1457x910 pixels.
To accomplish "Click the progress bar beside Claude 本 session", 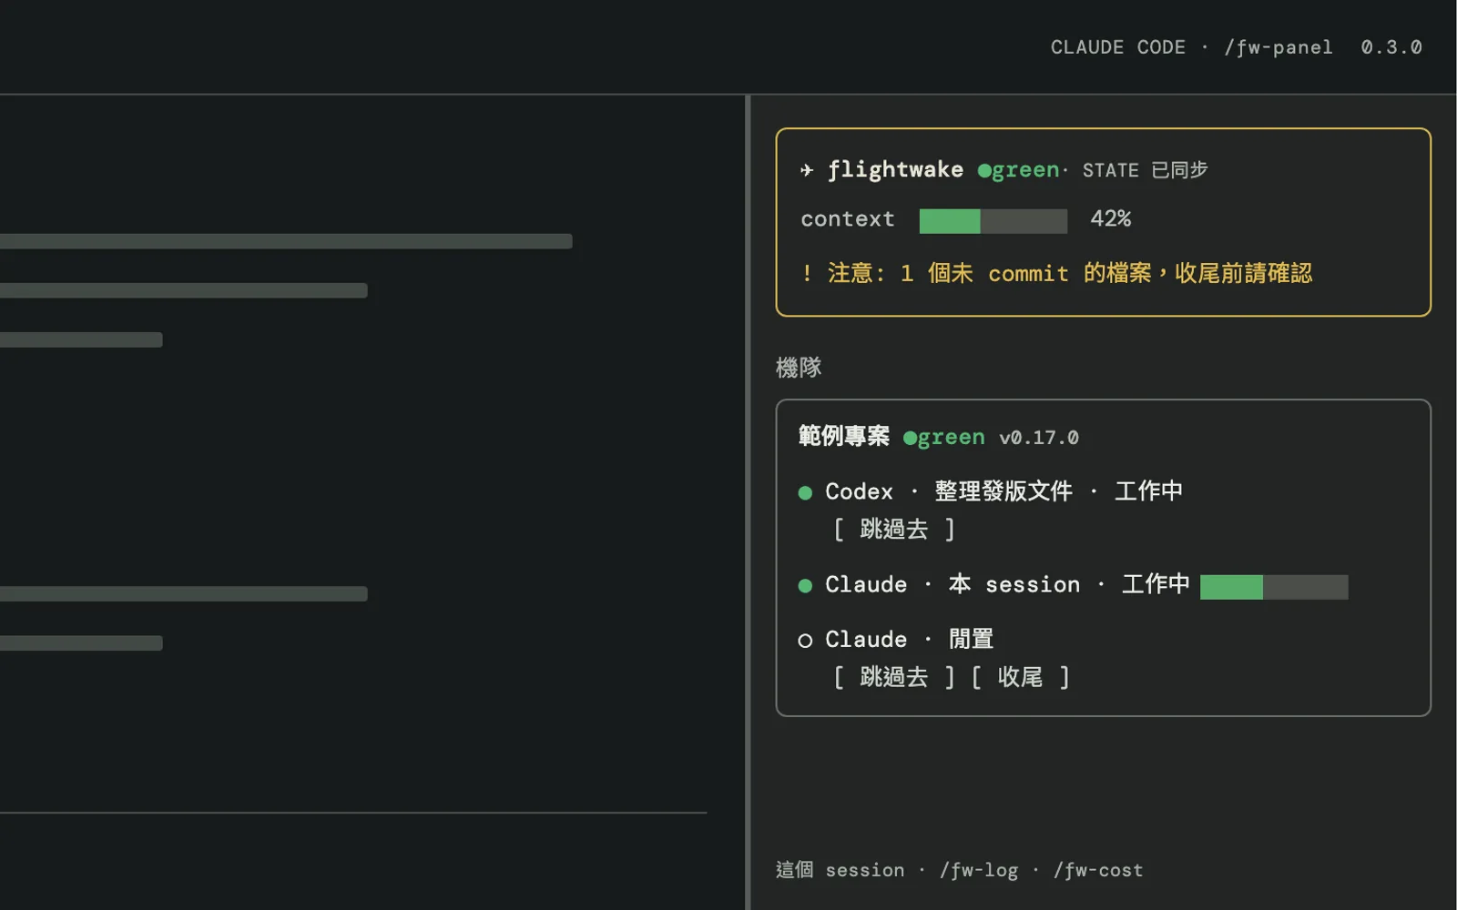I will (1274, 587).
